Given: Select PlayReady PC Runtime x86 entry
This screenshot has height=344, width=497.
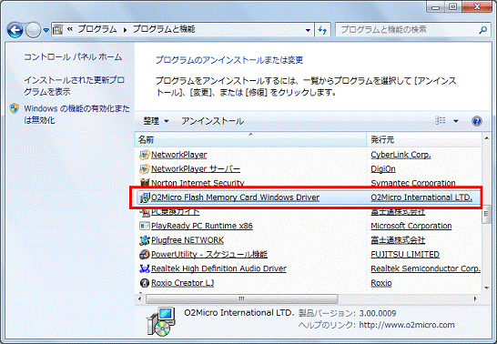Looking at the screenshot, I should (x=202, y=226).
